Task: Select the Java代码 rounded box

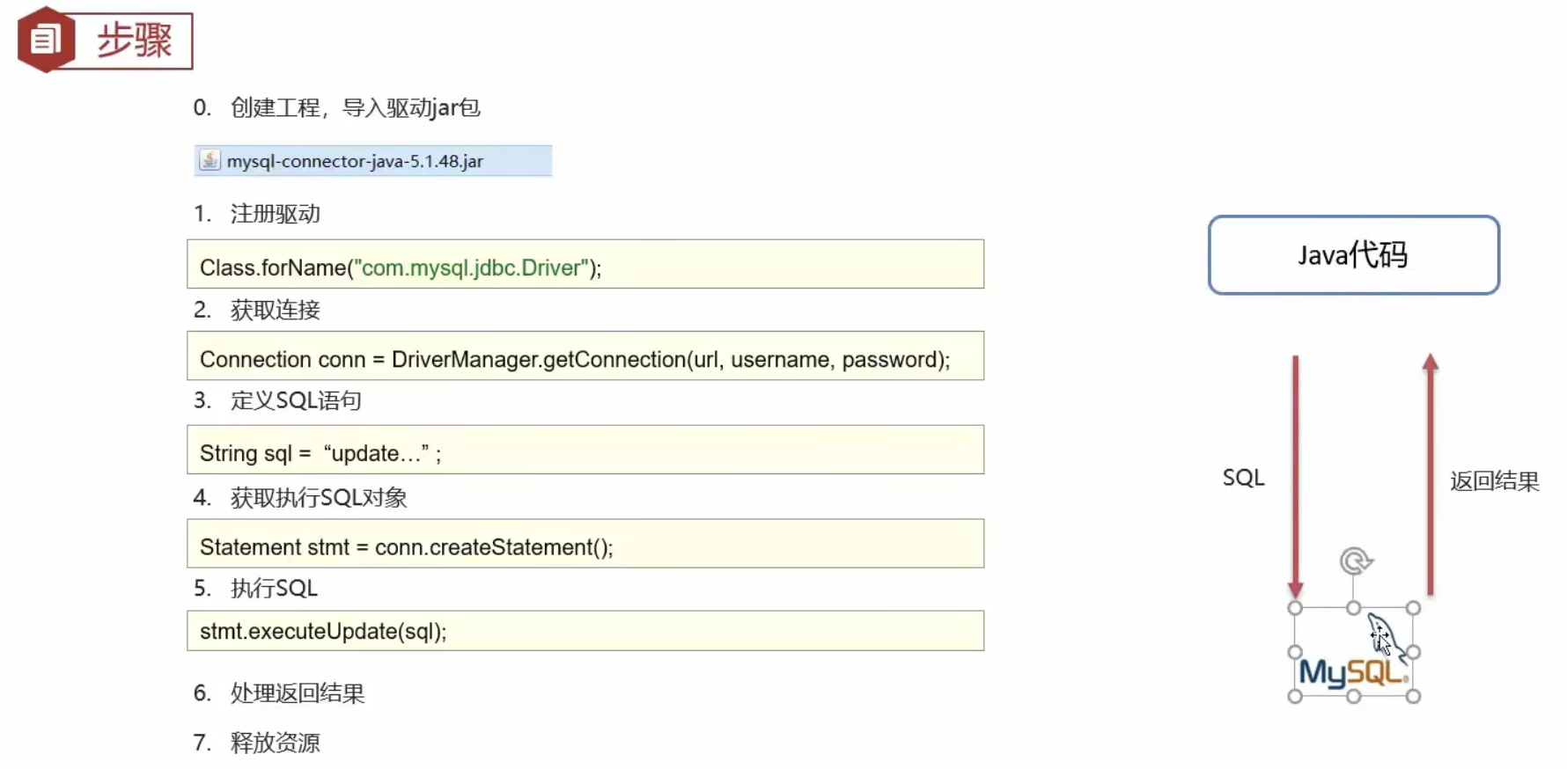Action: coord(1354,255)
